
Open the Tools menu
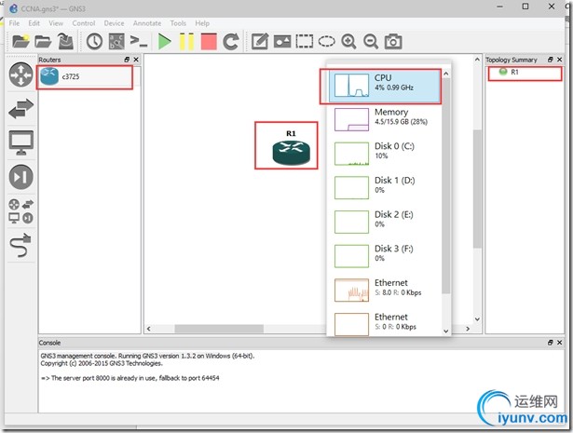pyautogui.click(x=178, y=23)
